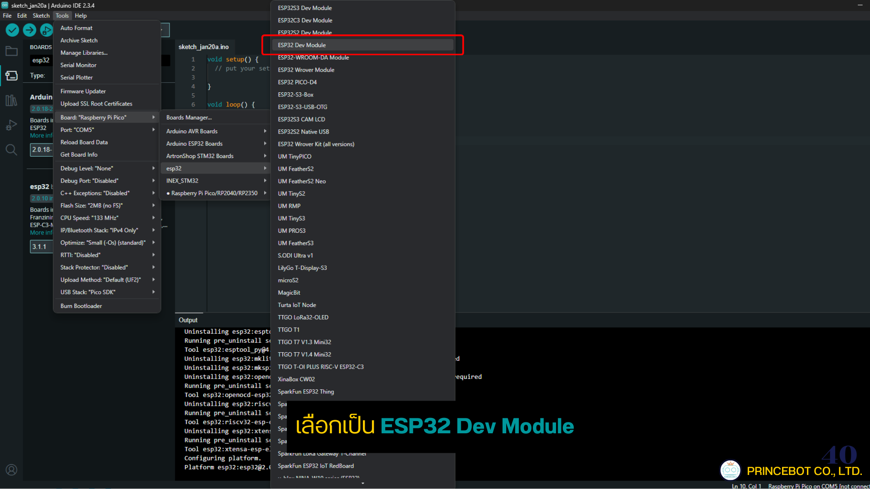Select UM TinyPICO board
Screen dimensions: 870x489
pyautogui.click(x=295, y=156)
